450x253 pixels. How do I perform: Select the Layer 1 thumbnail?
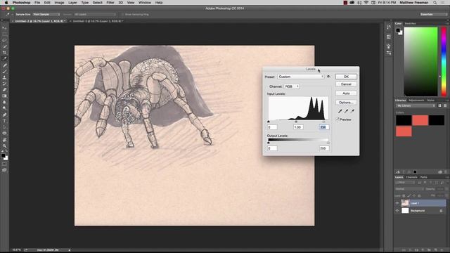coord(405,203)
